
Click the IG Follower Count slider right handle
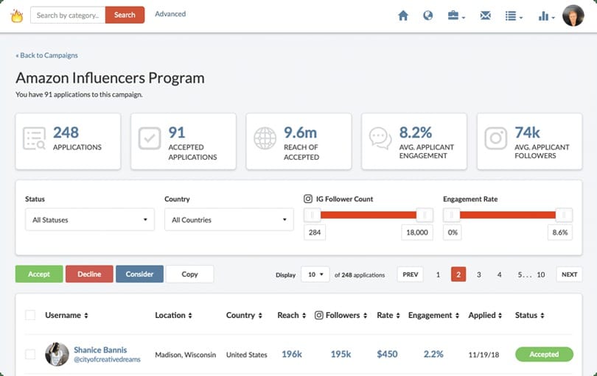(424, 215)
